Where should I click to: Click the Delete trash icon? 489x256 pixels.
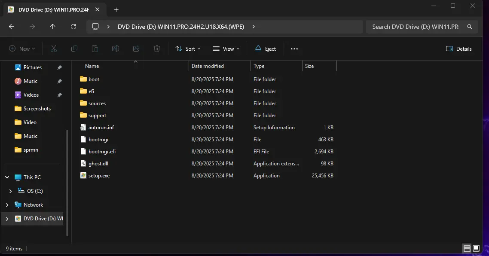click(x=156, y=49)
